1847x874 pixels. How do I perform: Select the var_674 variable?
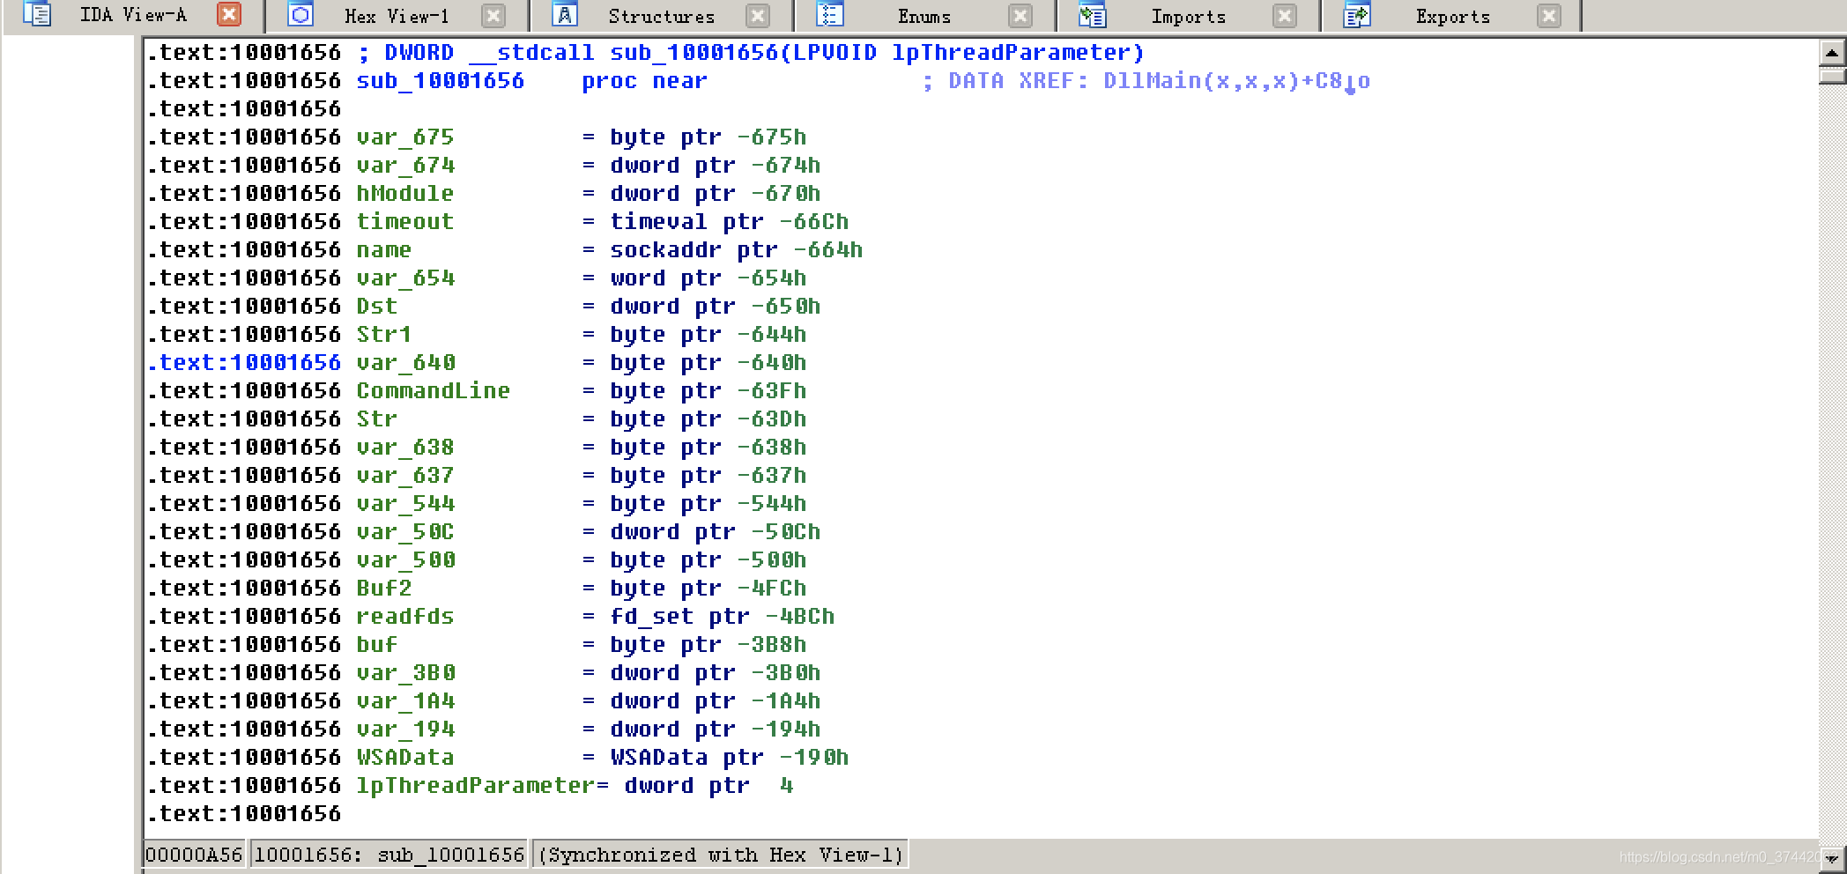[405, 166]
